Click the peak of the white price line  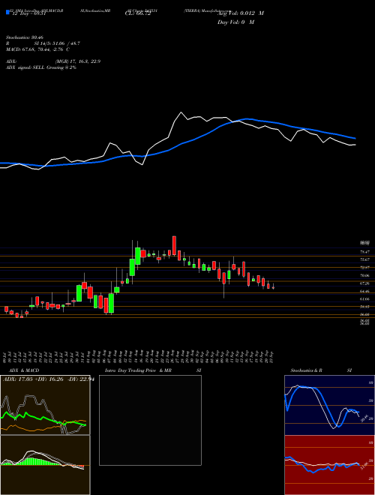[x=181, y=112]
